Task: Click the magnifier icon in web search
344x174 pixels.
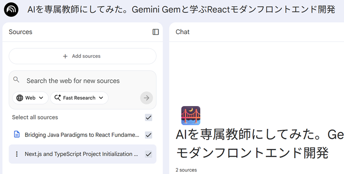Action: click(16, 80)
